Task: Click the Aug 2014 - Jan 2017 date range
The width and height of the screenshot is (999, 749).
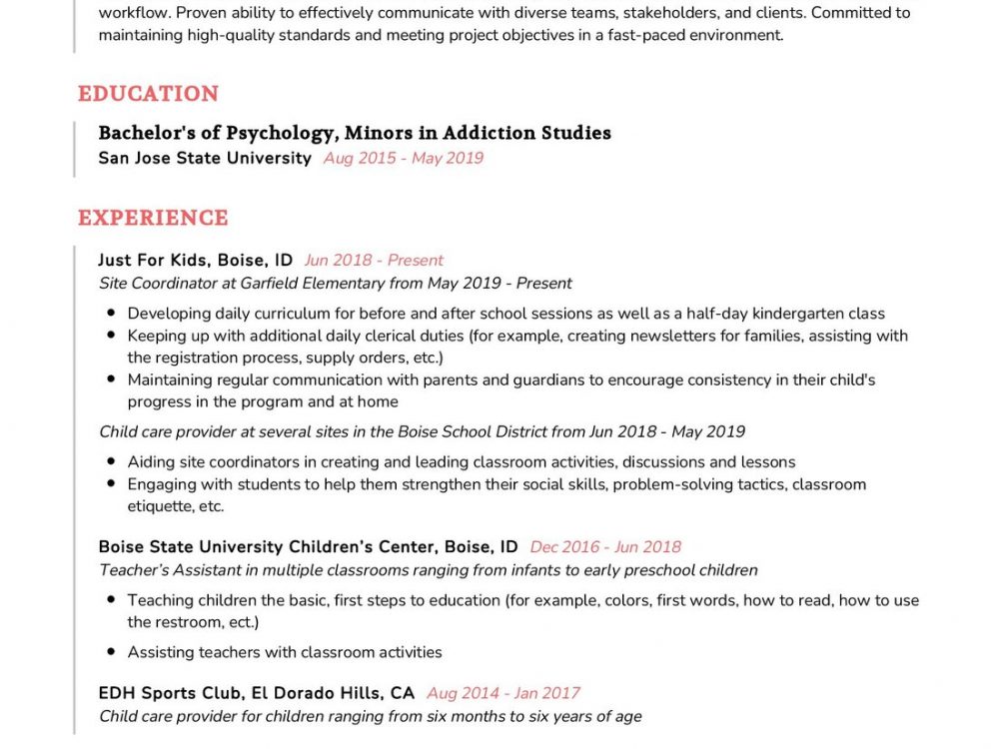Action: [x=502, y=693]
